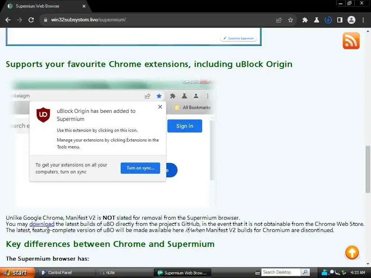Close the Supermium Web Browser tab
Viewport: 371px width, 278px height.
84,7
